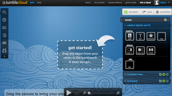Open my stream
Screen dimensions: 172x96
coord(99,3)
